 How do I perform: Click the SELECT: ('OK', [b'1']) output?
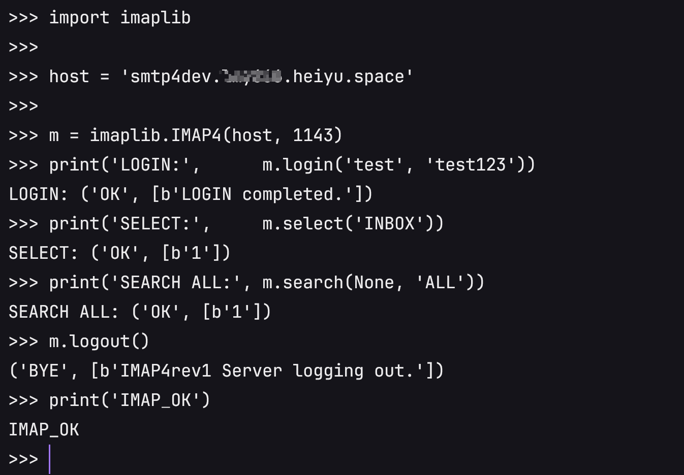[120, 253]
